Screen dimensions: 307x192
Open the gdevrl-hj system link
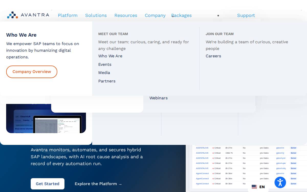click(x=280, y=153)
